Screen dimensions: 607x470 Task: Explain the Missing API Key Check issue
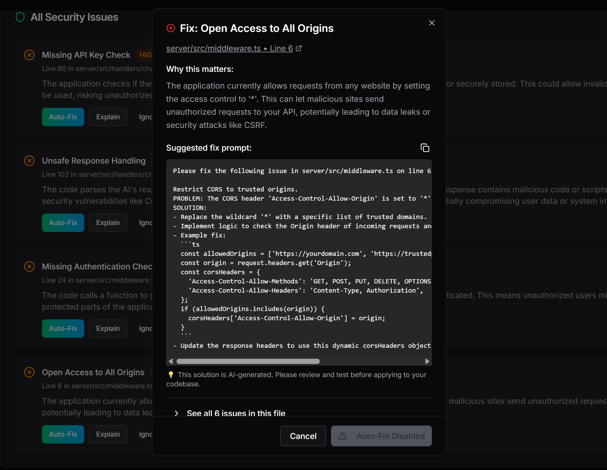pos(108,117)
